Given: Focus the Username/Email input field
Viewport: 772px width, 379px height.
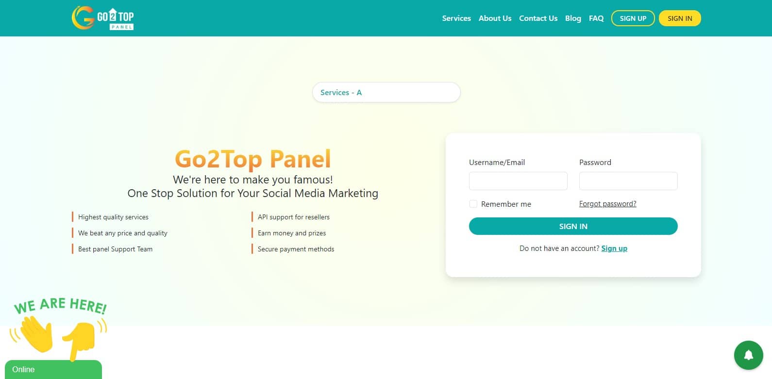Looking at the screenshot, I should pos(518,181).
